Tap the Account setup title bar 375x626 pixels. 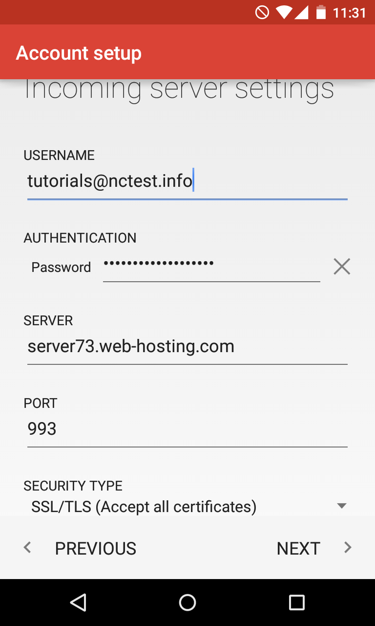point(187,52)
